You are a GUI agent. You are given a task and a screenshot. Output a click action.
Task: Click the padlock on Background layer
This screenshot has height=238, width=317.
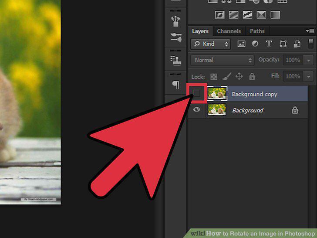[x=295, y=110]
